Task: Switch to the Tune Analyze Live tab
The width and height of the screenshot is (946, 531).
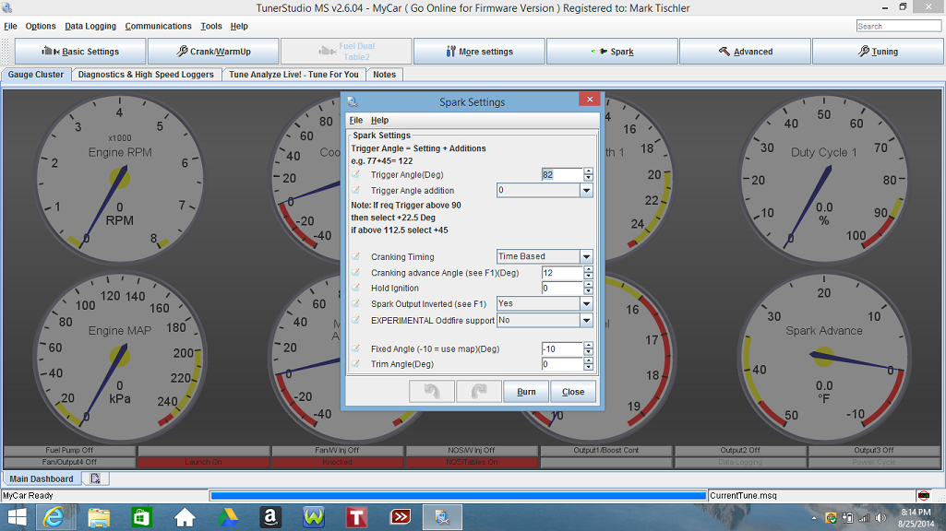Action: (293, 75)
